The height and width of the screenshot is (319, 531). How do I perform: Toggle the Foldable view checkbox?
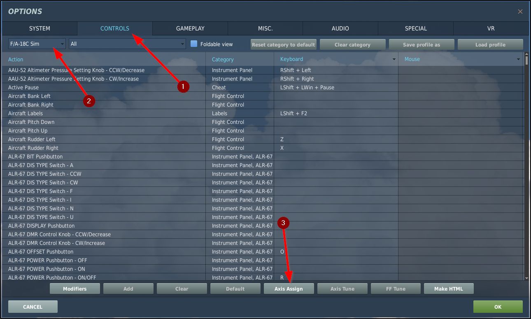194,44
